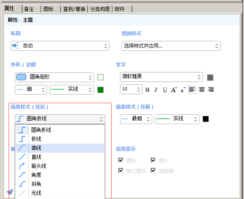Pick 角度 line style option
Image resolution: width=244 pixels, height=199 pixels.
click(60, 175)
